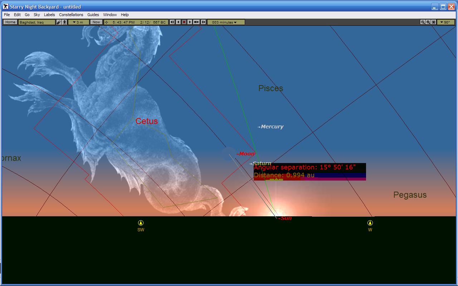Open the File menu
This screenshot has width=458, height=286.
[x=7, y=15]
